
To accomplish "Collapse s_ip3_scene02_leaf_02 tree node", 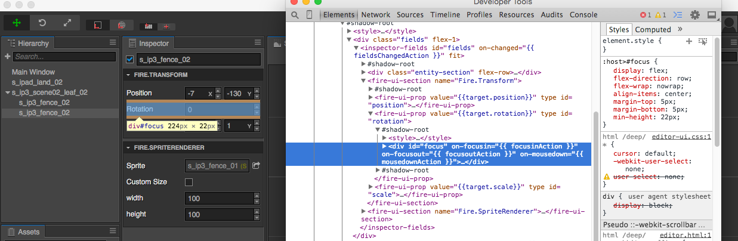I will [7, 92].
